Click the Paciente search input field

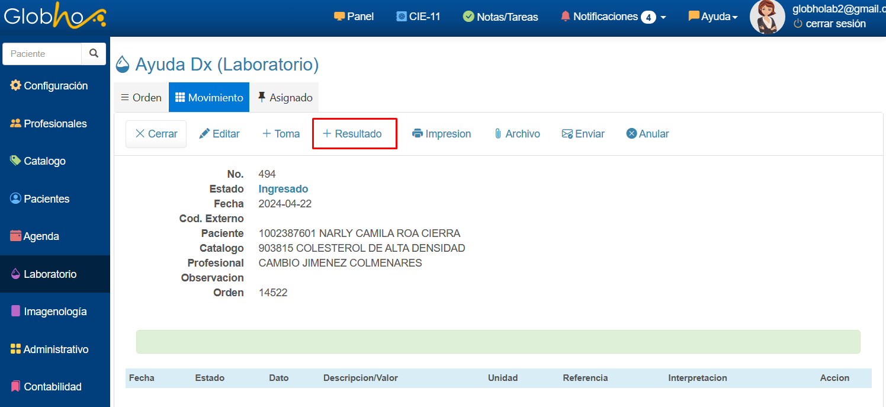43,53
